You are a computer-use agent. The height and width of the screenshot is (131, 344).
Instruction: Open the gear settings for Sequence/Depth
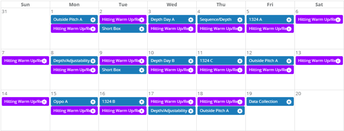click(x=240, y=20)
